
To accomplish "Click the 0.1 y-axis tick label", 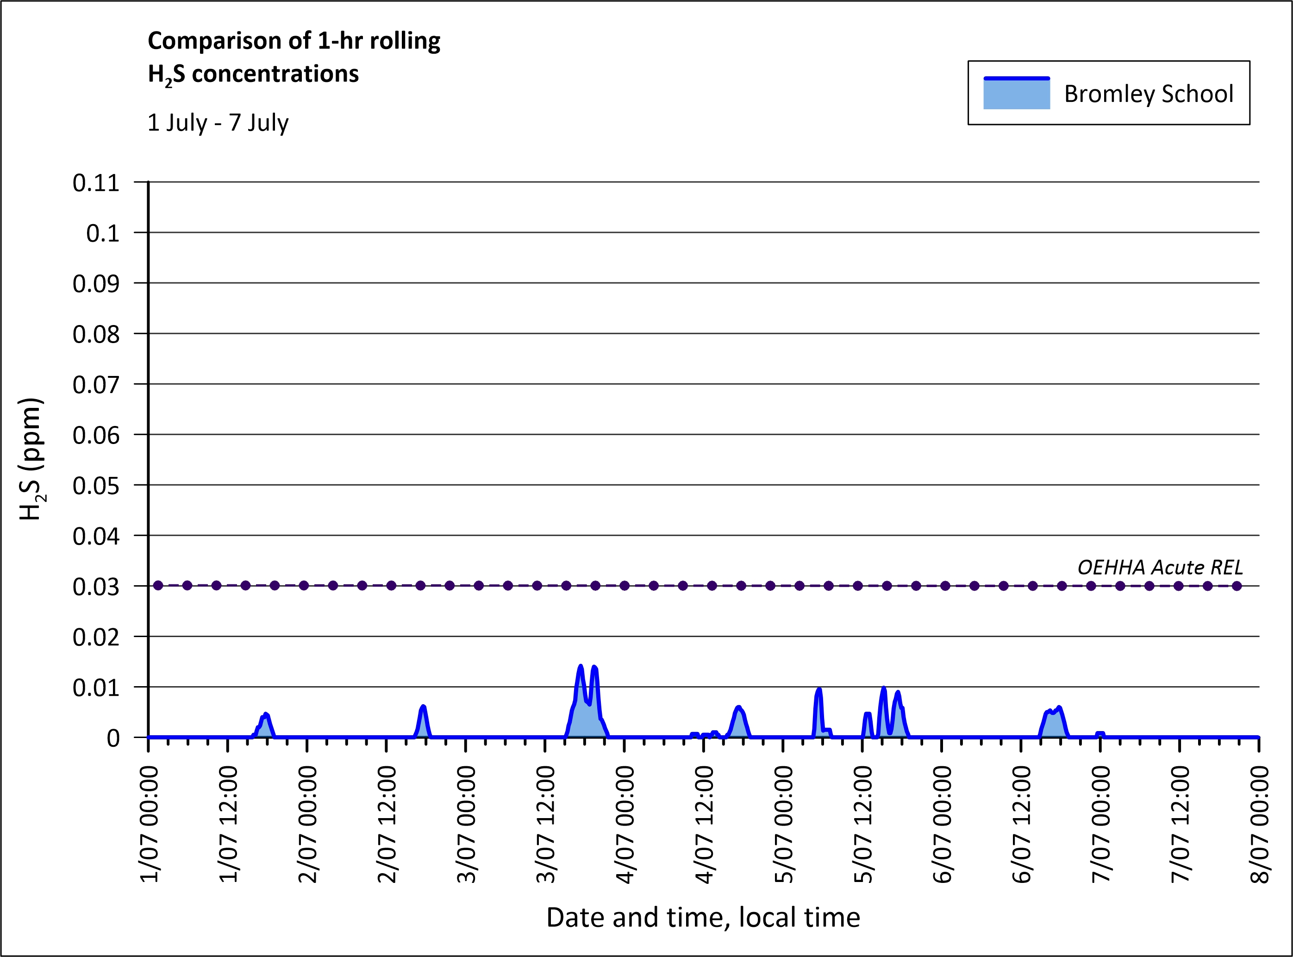I will tap(102, 233).
